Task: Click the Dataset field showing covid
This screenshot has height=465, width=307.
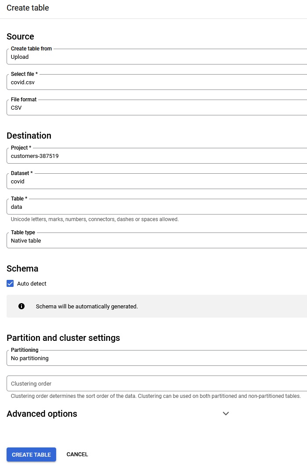Action: (157, 181)
